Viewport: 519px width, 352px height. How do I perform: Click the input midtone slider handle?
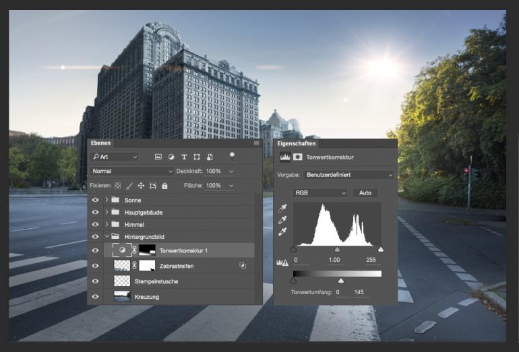(x=337, y=249)
